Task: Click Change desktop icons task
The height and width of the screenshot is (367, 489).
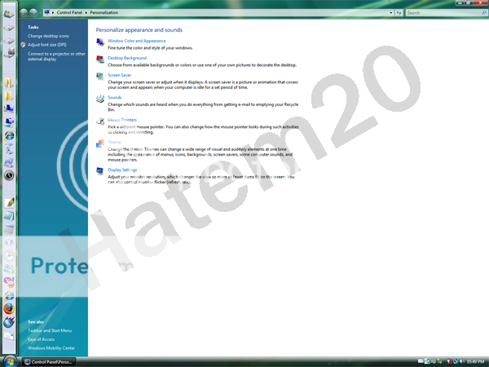Action: pos(48,36)
